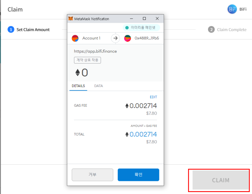Click the recipient 0x4889...19b5 avatar icon
Screen dimensions: 252x194
point(127,38)
